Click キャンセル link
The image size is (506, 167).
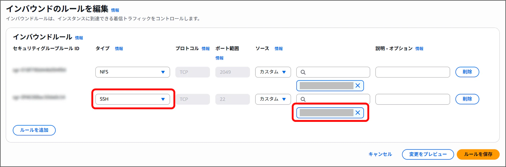[380, 154]
